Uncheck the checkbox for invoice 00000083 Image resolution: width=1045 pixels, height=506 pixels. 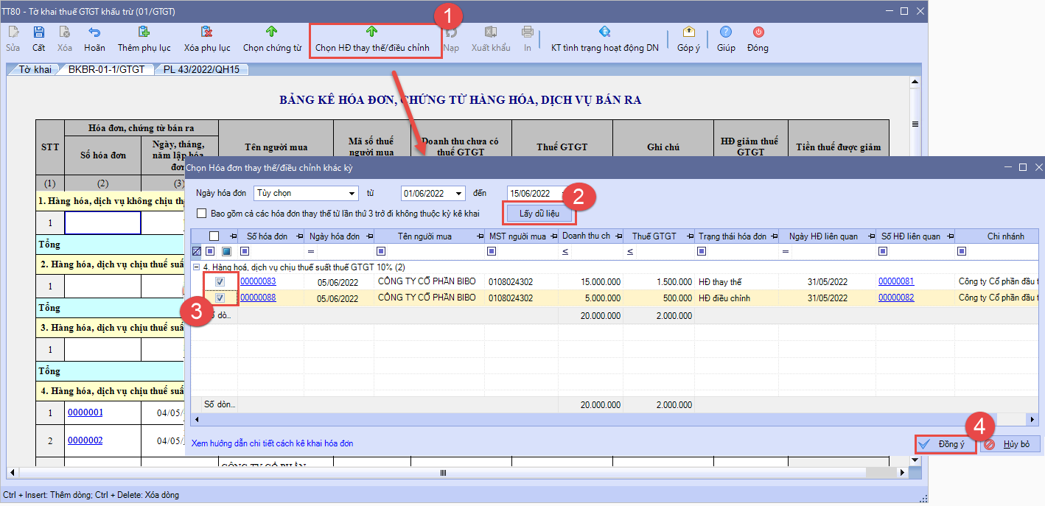220,281
